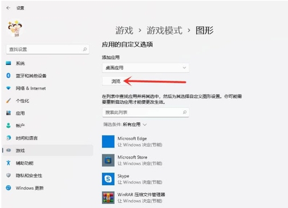Click the 帐户 person icon
Image resolution: width=288 pixels, height=208 pixels.
[9, 125]
